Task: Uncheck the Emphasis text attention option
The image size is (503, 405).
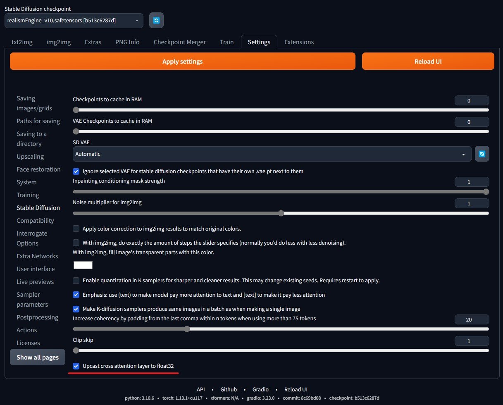Action: (76, 295)
